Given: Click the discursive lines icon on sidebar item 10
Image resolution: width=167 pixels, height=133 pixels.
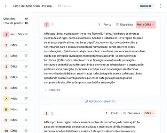Looking at the screenshot, I should coord(26,131).
